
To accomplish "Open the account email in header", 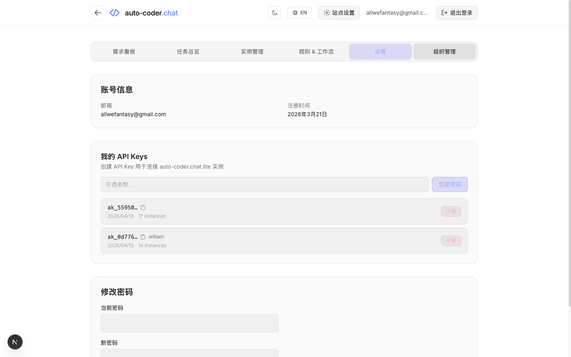I will (x=397, y=13).
